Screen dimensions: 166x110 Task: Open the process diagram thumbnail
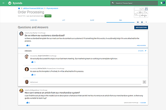tap(141, 13)
